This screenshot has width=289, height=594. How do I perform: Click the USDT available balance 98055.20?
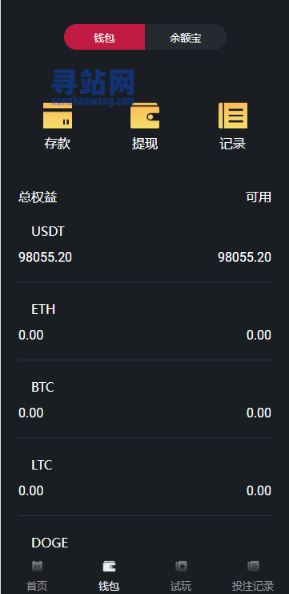(244, 257)
